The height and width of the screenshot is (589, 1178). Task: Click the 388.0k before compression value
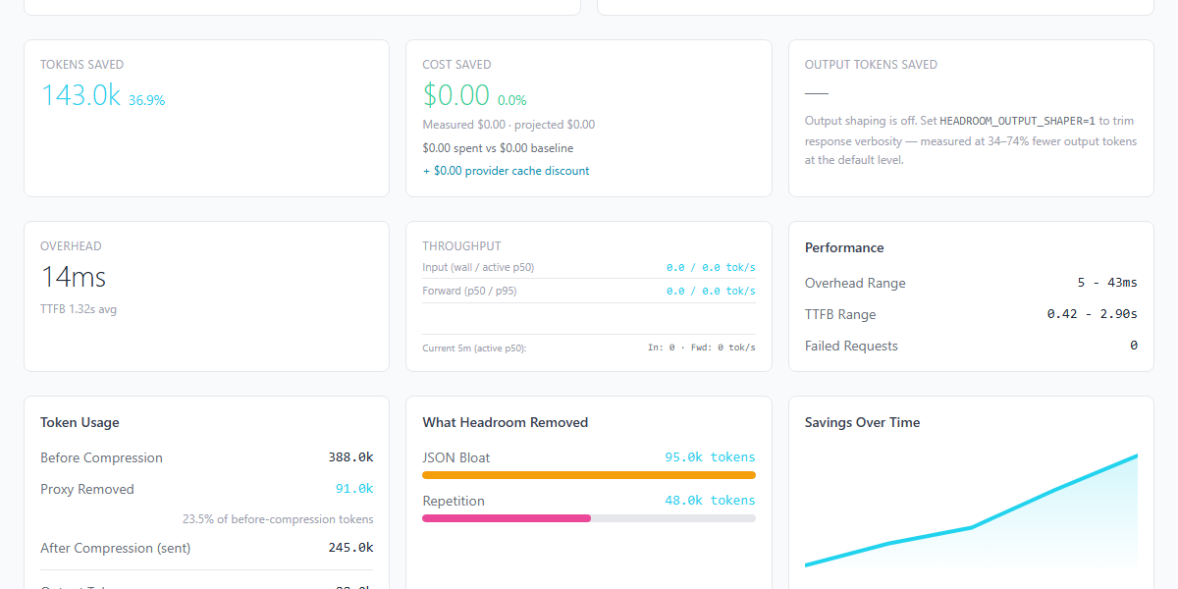coord(350,457)
